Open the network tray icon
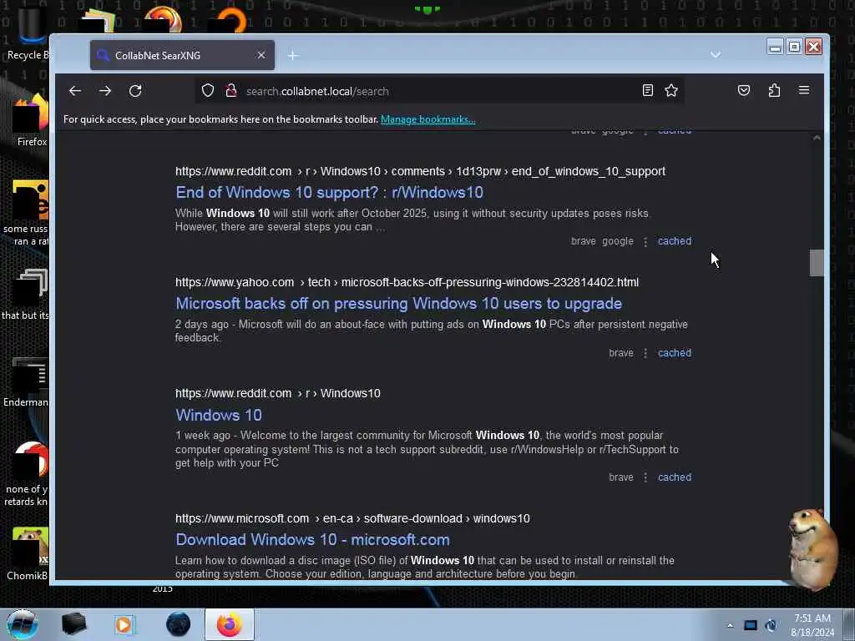Screen dimensions: 855x641 751,625
